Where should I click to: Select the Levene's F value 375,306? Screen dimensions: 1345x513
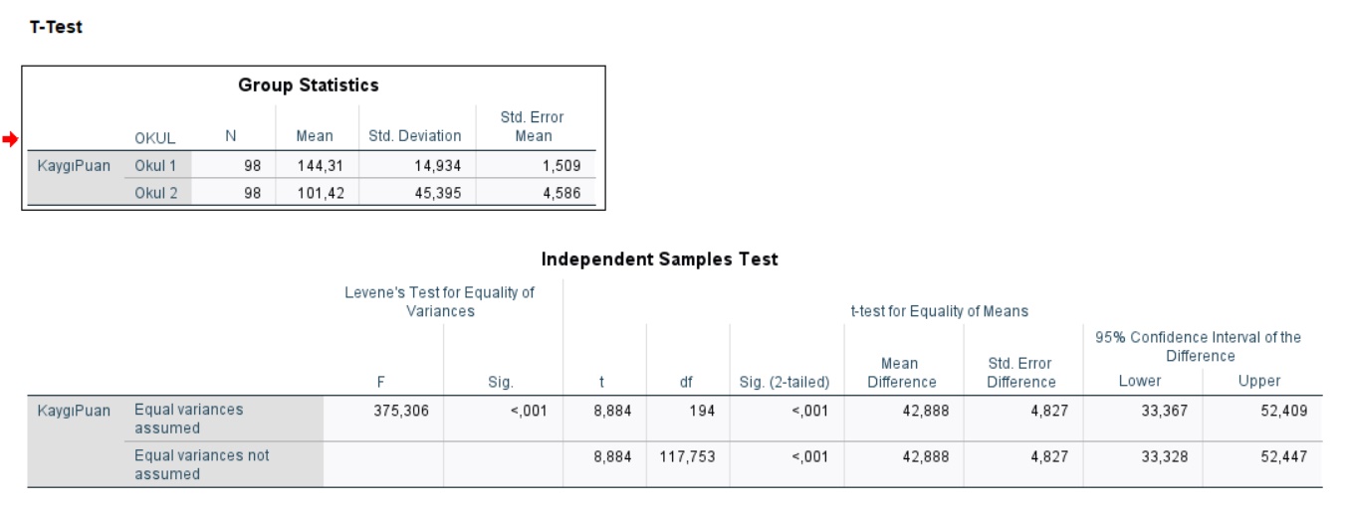(x=400, y=410)
